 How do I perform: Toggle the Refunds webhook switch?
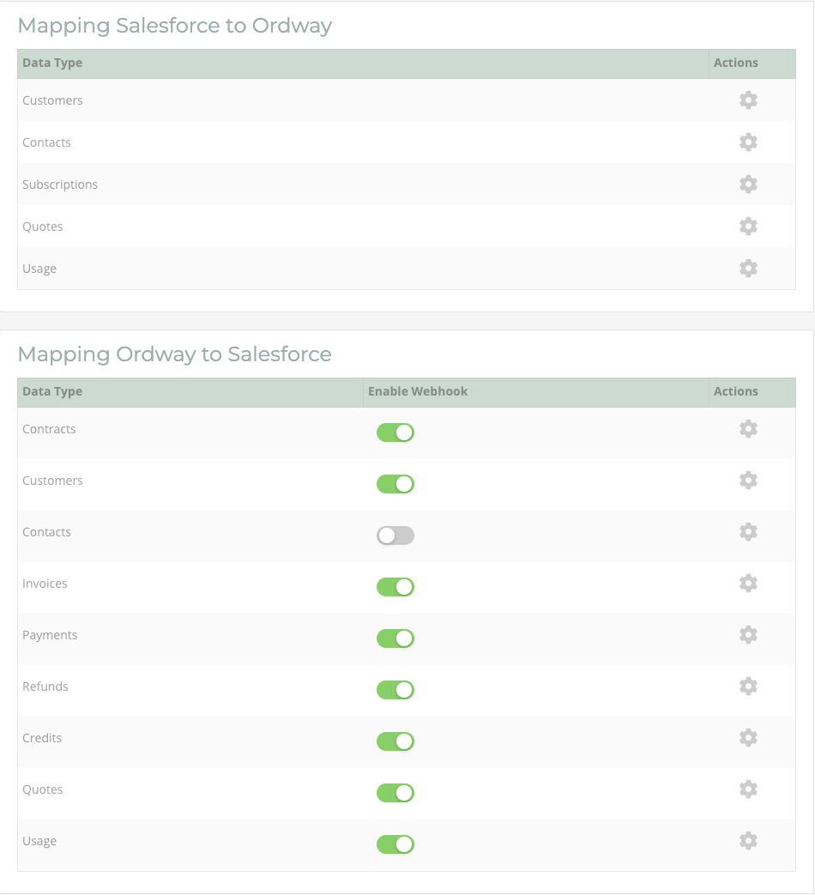(x=395, y=690)
